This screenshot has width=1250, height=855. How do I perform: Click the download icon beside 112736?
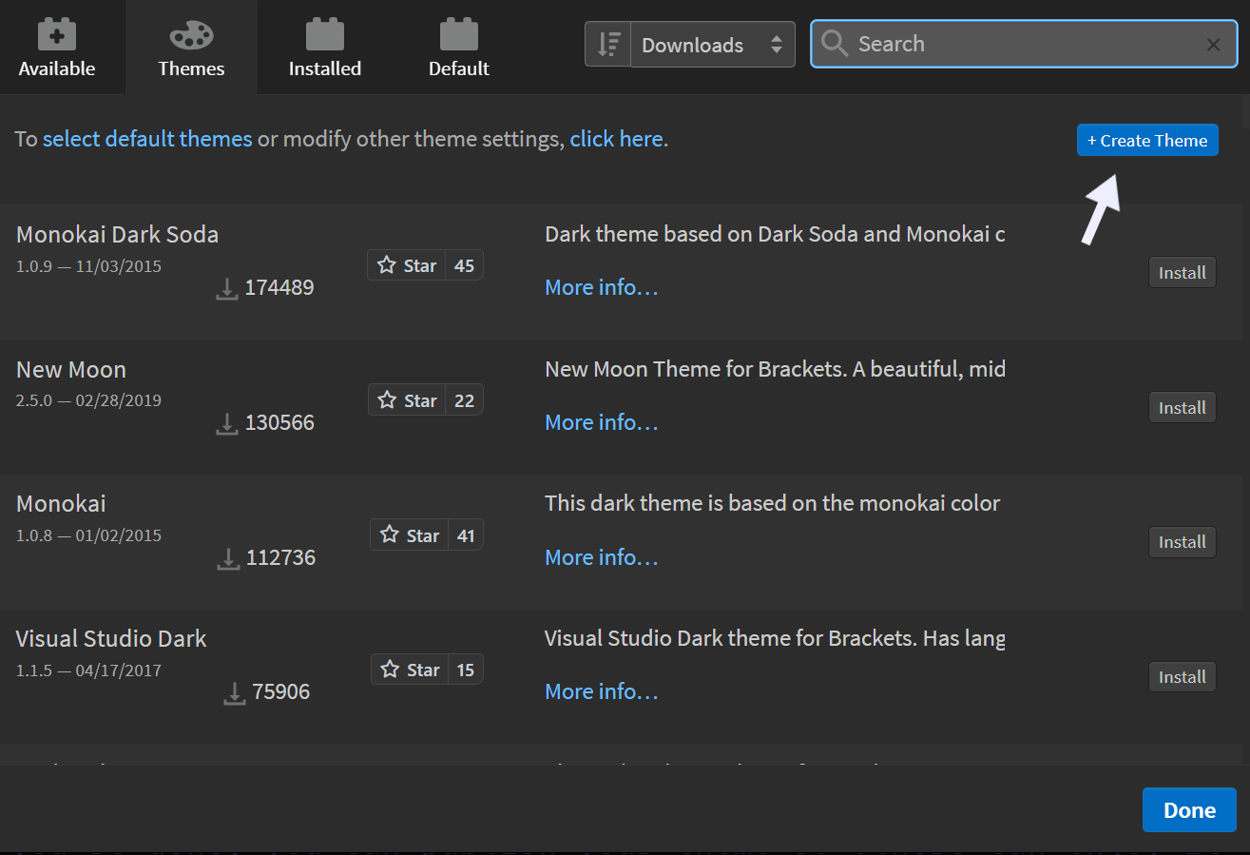(228, 558)
